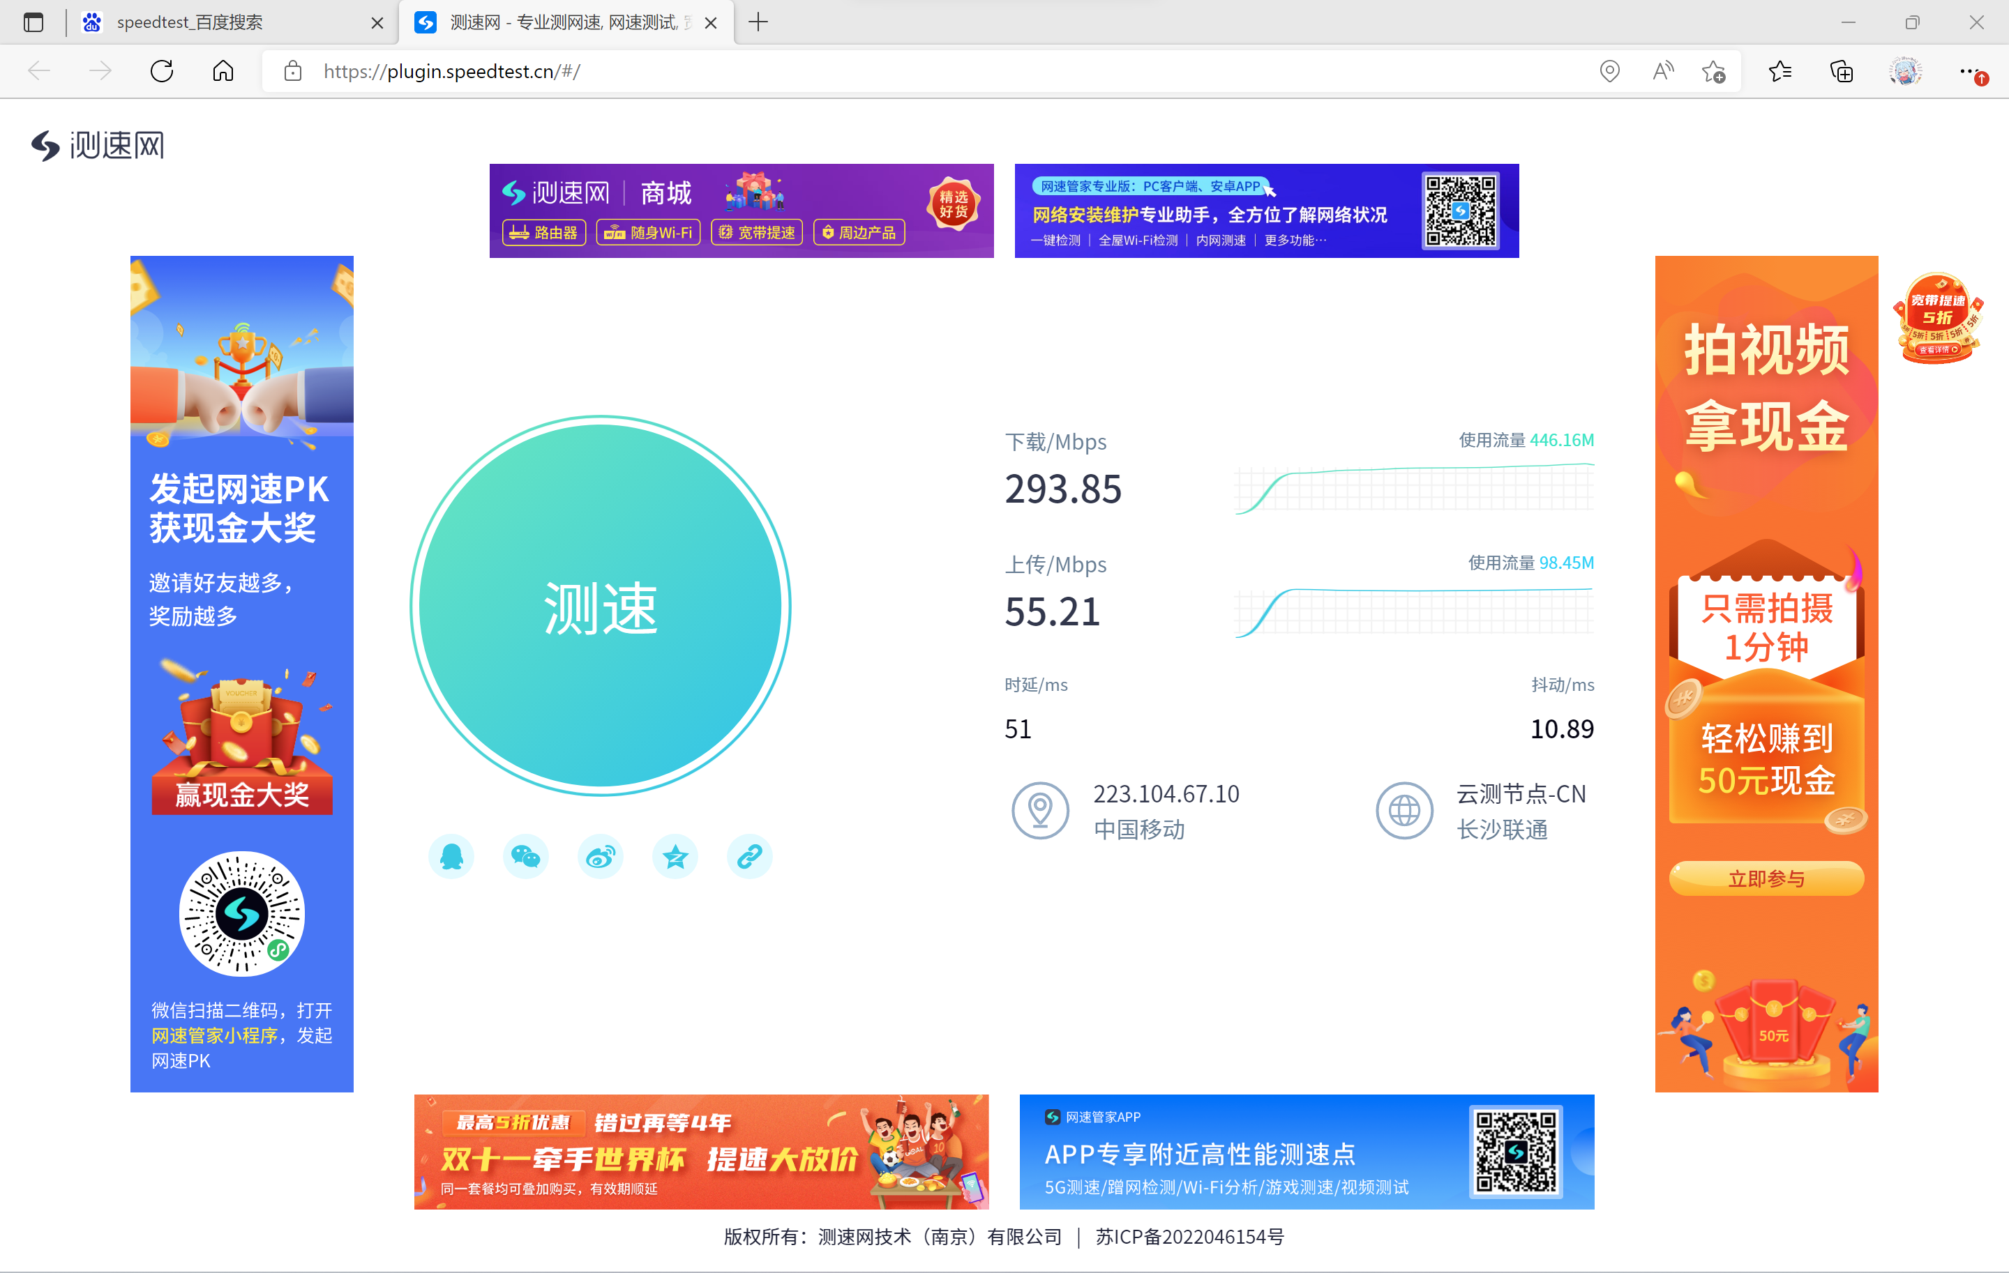Click the QR code in 网速管家专业版 banner
Screen dimensions: 2009x1273
tap(1460, 211)
